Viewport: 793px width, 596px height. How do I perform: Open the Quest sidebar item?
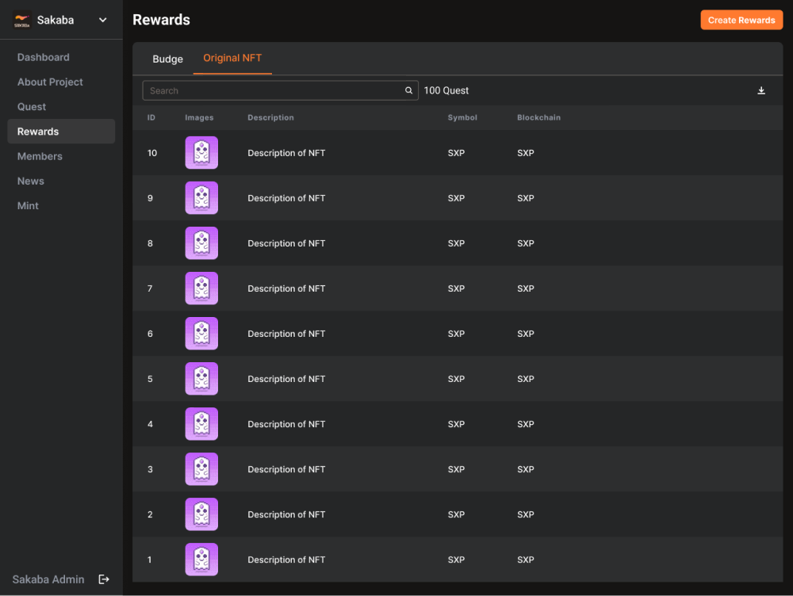coord(32,107)
